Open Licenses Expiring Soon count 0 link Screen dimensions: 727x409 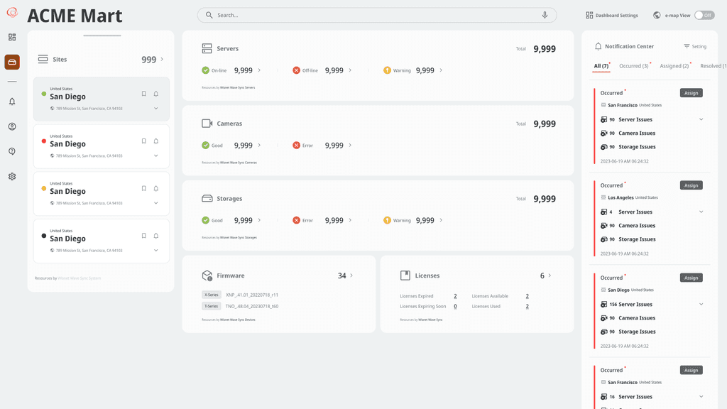pyautogui.click(x=455, y=307)
